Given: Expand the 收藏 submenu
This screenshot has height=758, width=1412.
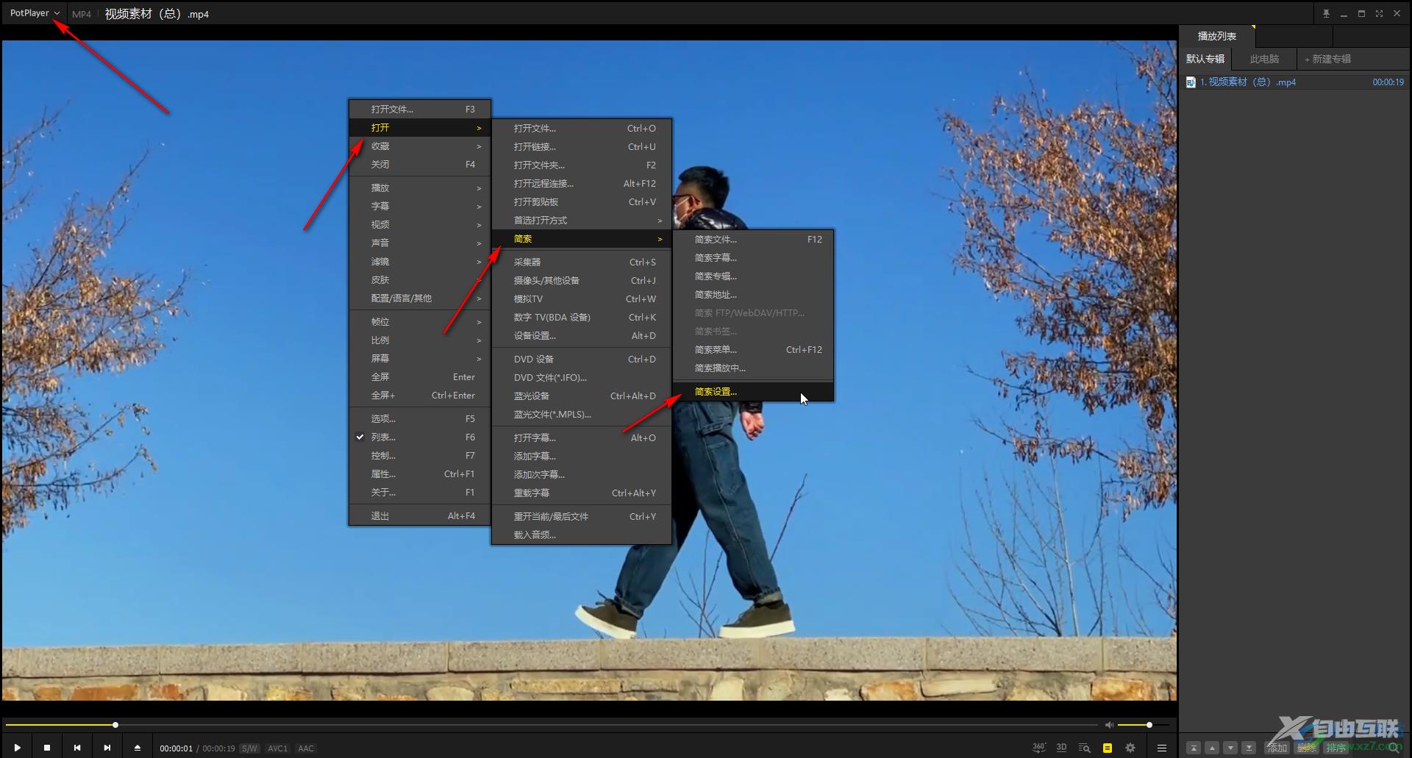Looking at the screenshot, I should (x=420, y=146).
